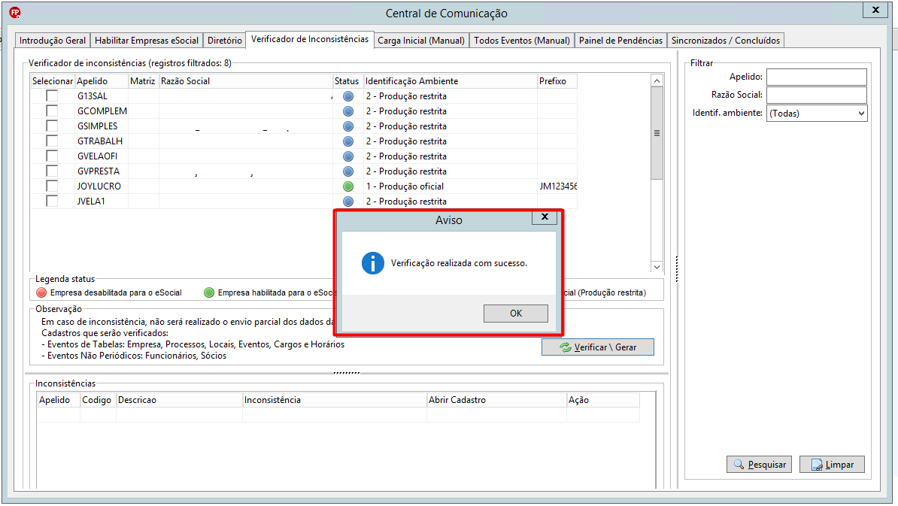
Task: Click the Descricao column header
Action: 179,399
